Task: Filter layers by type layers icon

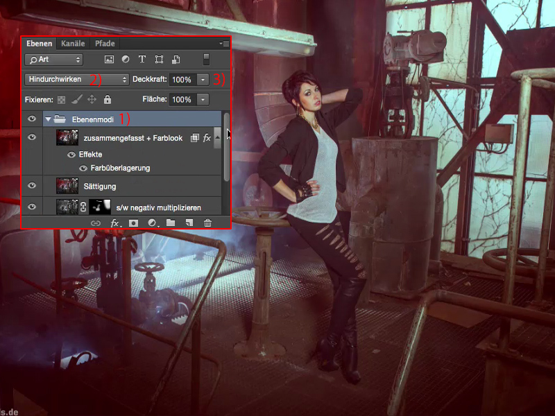Action: pos(142,59)
